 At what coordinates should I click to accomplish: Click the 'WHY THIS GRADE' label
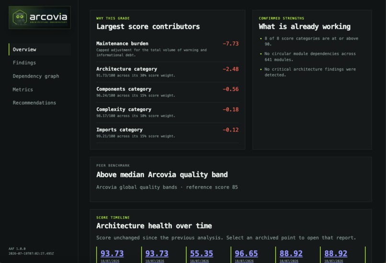point(113,18)
